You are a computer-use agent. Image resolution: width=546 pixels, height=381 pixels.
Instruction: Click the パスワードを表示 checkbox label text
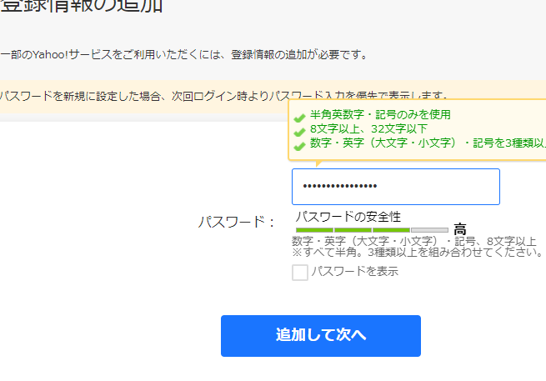354,271
